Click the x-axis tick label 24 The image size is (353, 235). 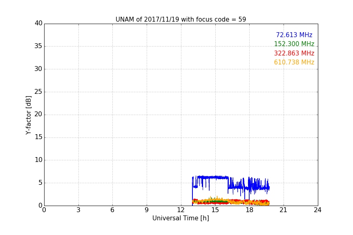317,210
